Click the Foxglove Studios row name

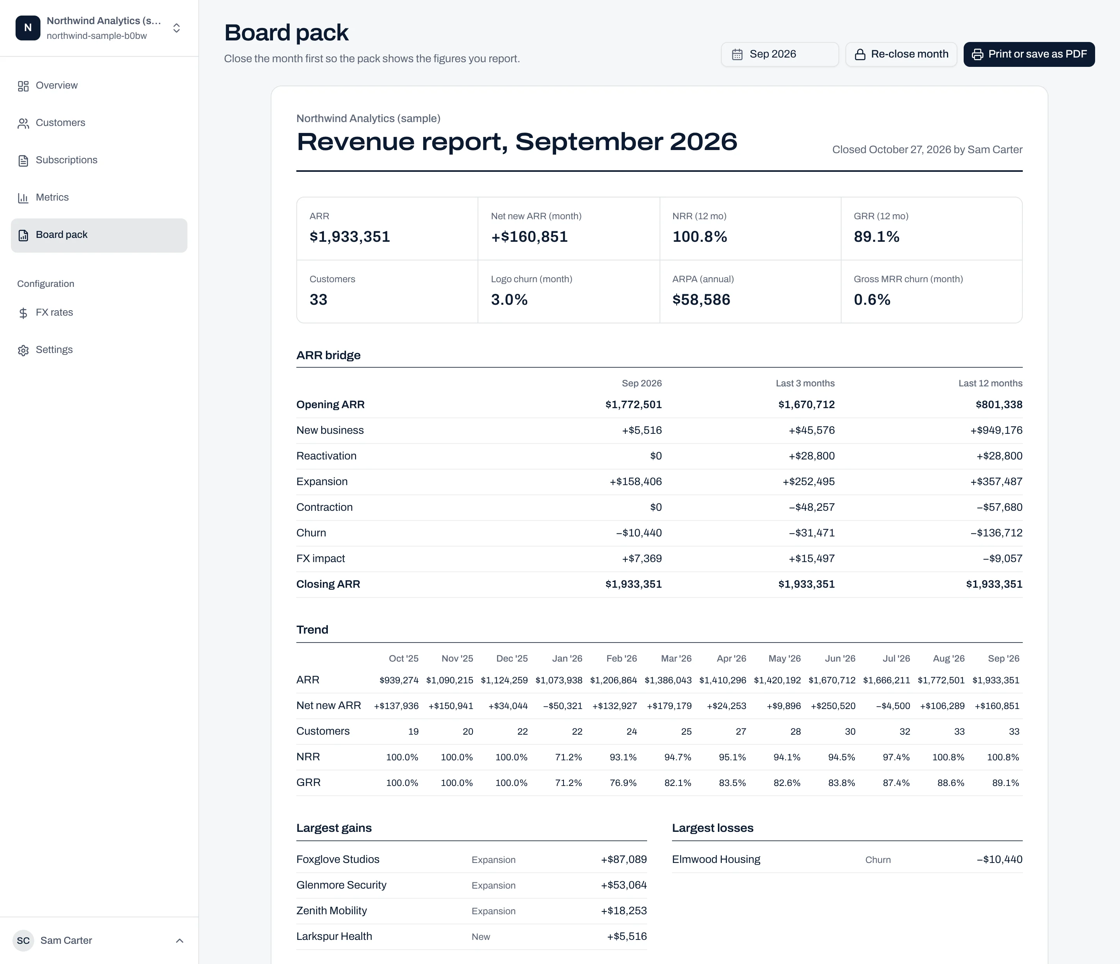tap(338, 860)
